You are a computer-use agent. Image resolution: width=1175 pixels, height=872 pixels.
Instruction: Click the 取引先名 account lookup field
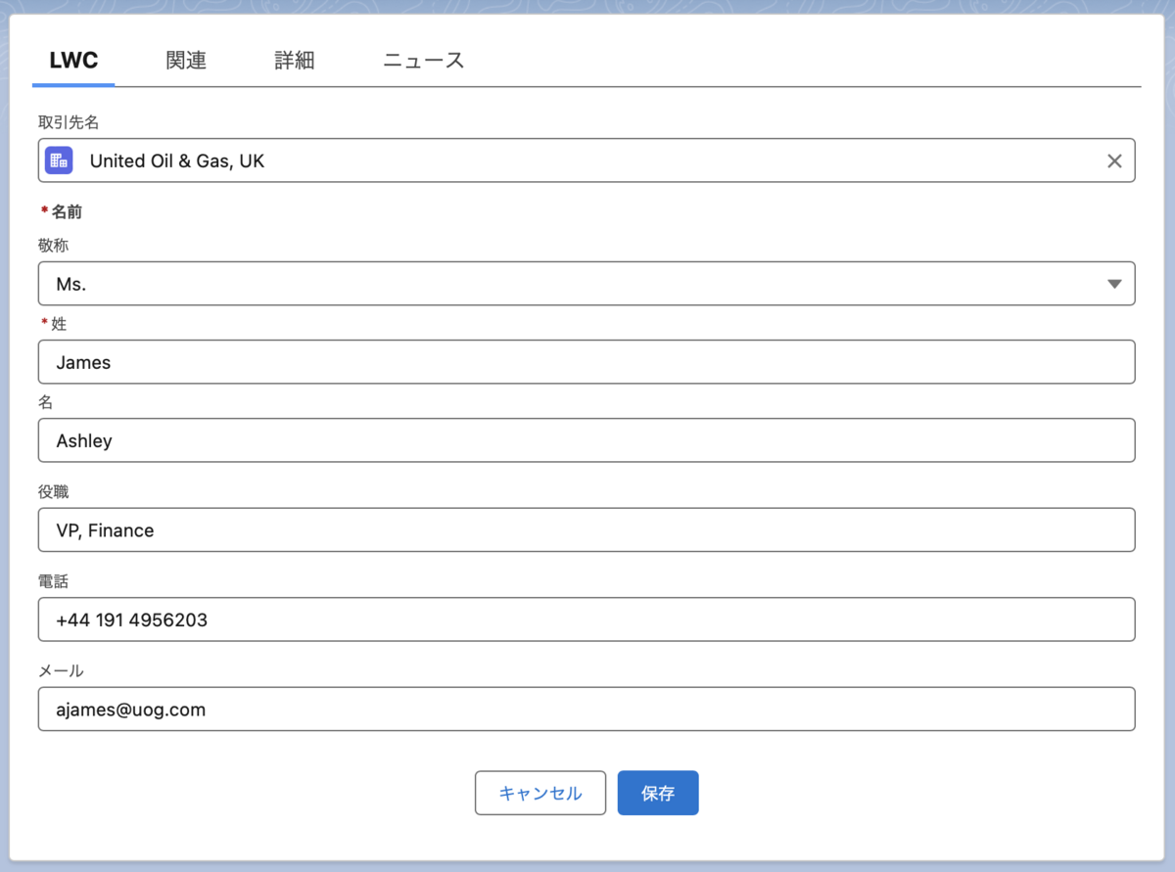click(x=587, y=161)
